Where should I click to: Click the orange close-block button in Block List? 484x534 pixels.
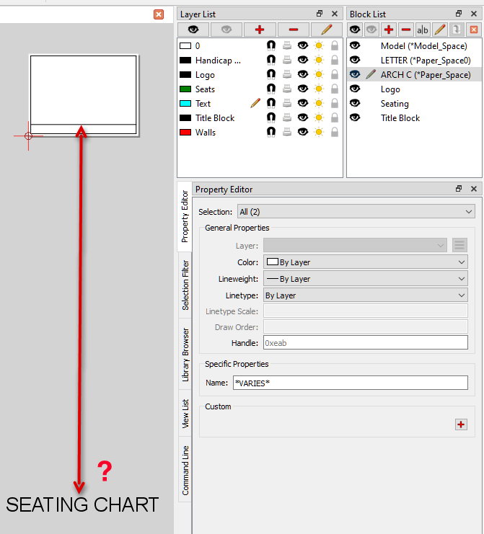474,30
